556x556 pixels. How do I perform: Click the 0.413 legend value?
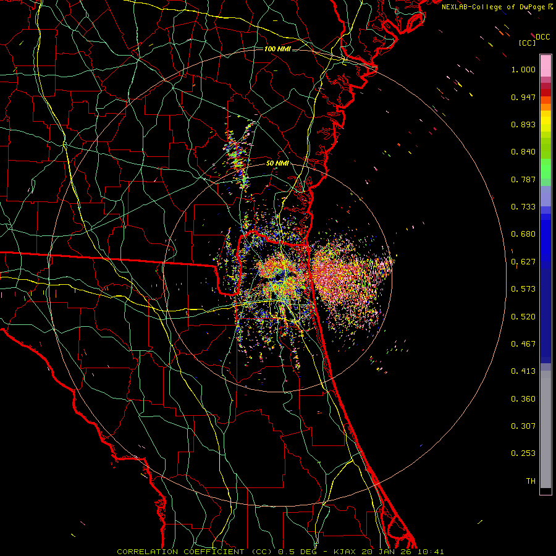pos(523,371)
